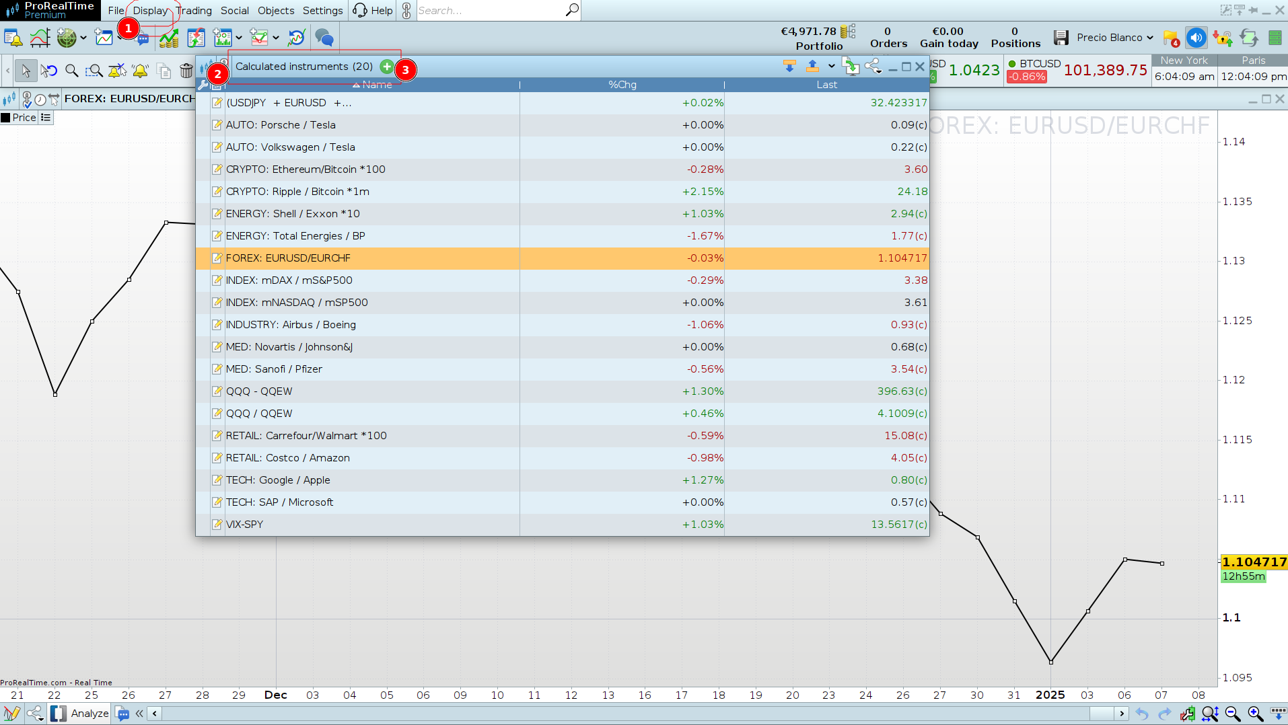Open the Calculated instruments list selector

[x=304, y=67]
